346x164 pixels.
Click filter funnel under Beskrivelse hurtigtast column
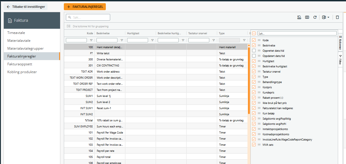pyautogui.click(x=183, y=40)
